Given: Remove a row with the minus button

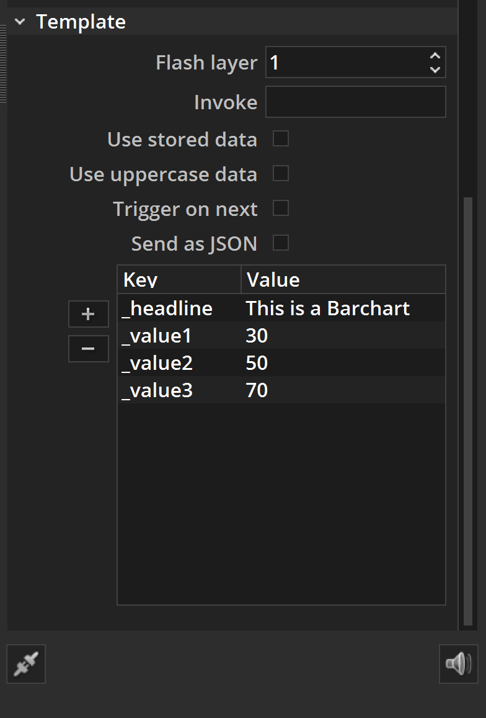Looking at the screenshot, I should point(88,349).
